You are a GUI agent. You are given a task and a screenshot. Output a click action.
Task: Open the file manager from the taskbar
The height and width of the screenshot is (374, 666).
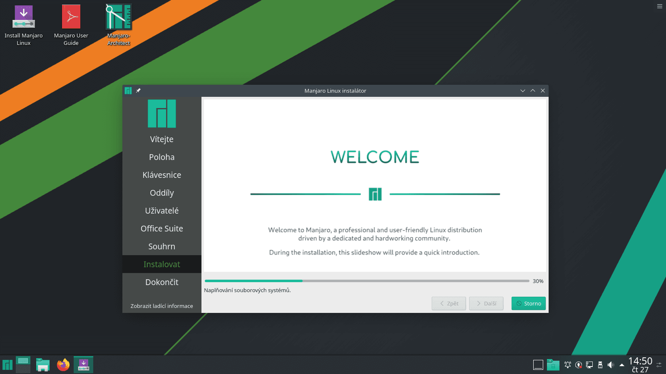point(42,364)
